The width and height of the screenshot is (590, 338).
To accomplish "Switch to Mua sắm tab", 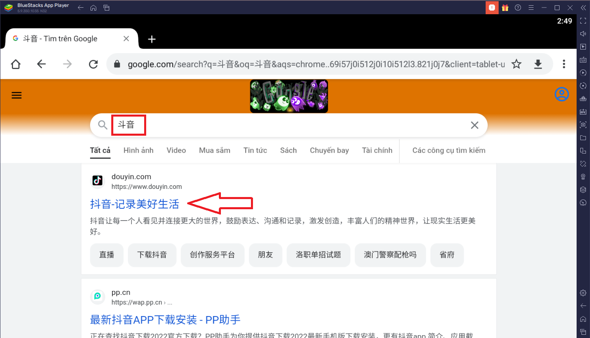I will (214, 150).
